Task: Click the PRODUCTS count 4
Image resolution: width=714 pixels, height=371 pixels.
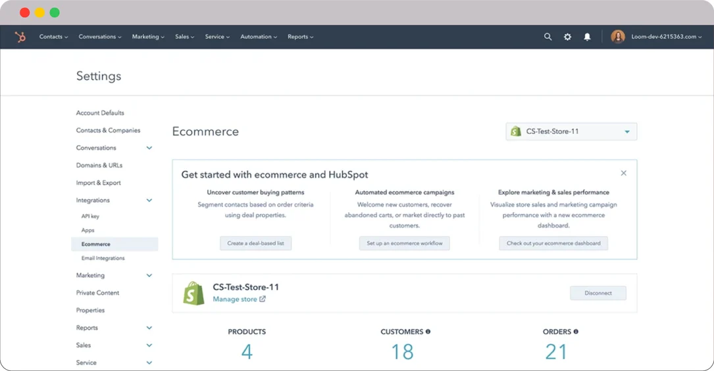Action: coord(247,351)
